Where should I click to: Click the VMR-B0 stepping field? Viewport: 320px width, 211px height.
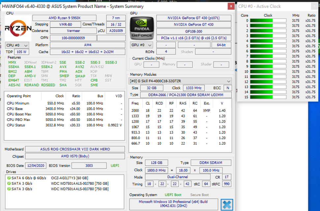click(66, 24)
